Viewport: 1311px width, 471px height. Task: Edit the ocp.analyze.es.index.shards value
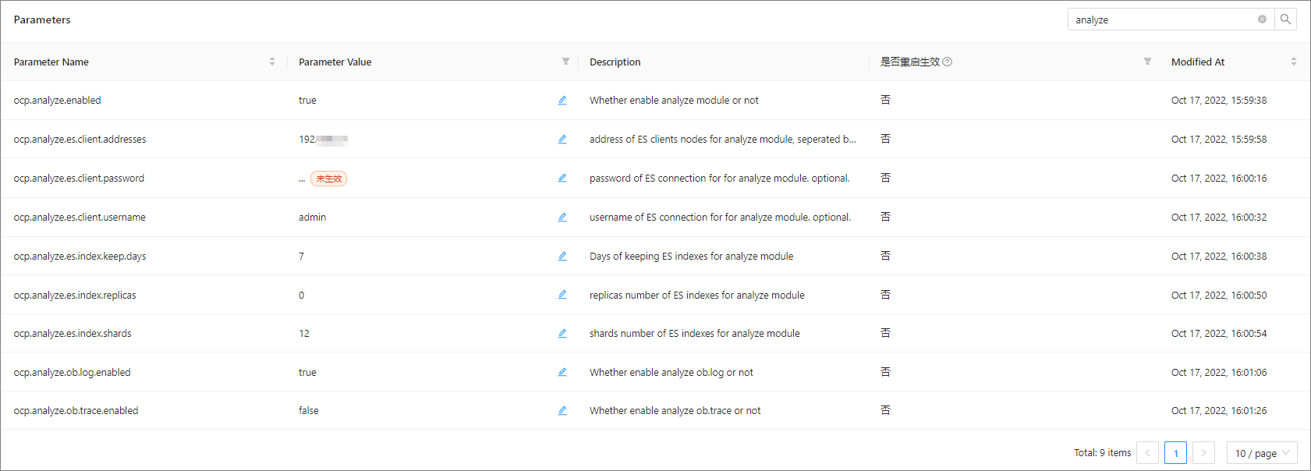pyautogui.click(x=562, y=334)
